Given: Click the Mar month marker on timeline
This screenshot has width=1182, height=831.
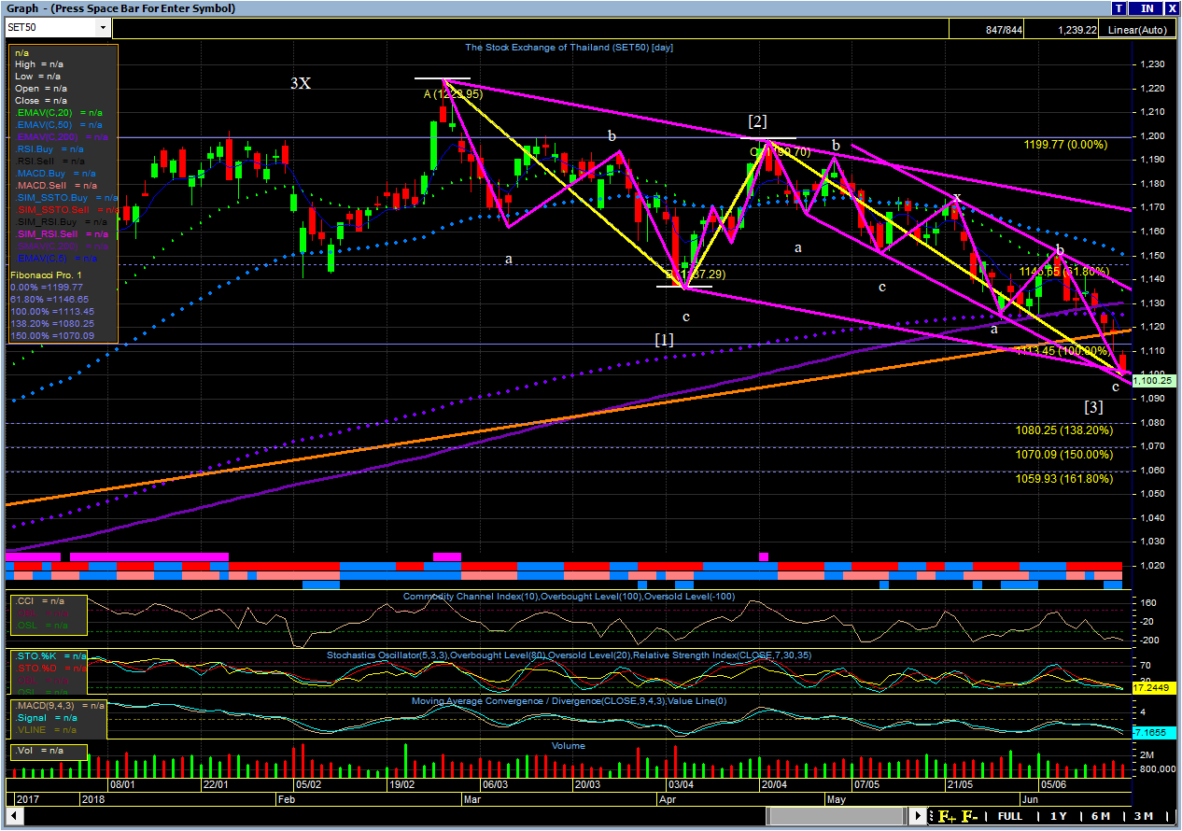Looking at the screenshot, I should [x=472, y=800].
